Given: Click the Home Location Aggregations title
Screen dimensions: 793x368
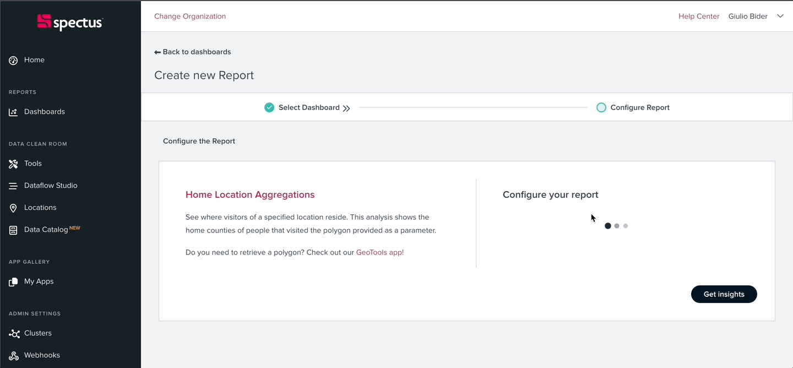Looking at the screenshot, I should (250, 194).
